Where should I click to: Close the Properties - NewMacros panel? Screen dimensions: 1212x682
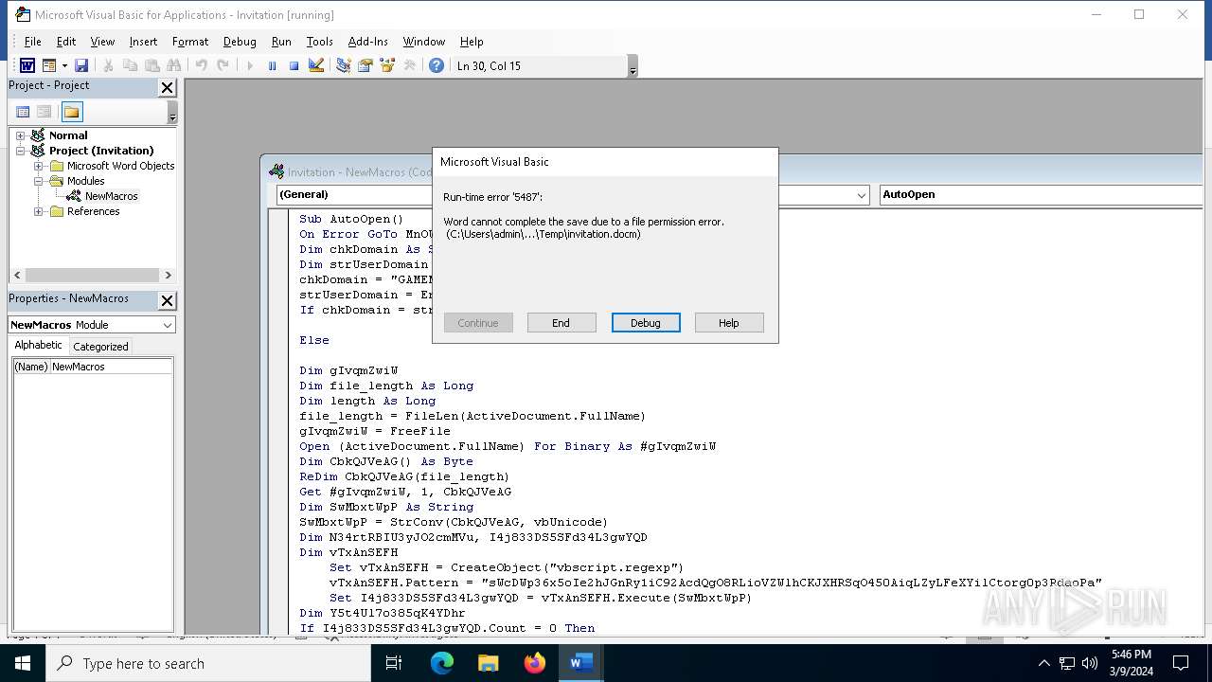point(167,300)
